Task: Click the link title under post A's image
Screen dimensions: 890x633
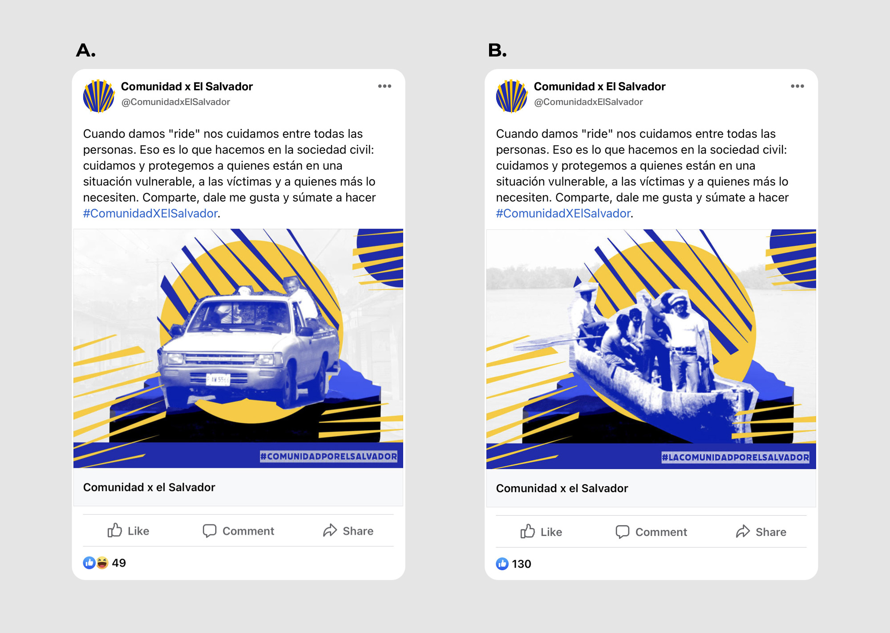Action: coord(149,487)
